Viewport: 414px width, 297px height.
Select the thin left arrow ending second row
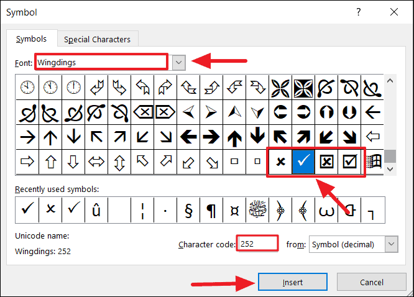[x=372, y=112]
